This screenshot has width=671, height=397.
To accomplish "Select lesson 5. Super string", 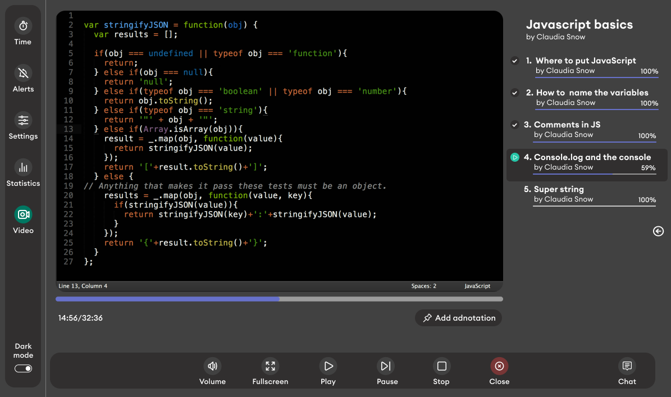I will [559, 189].
